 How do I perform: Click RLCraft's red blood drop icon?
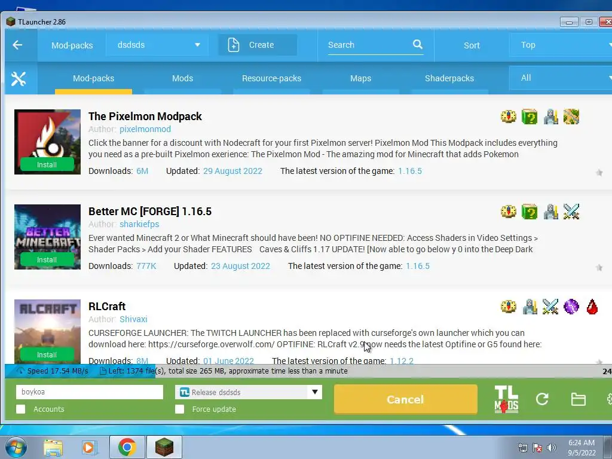(592, 307)
